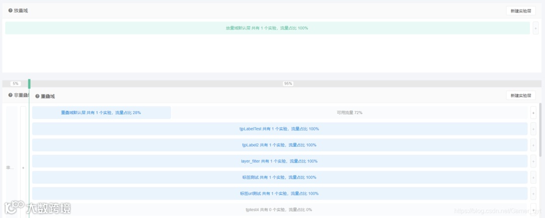Viewport: 545px width, 218px height.
Task: Click the help icon beside 非重叠域
Action: [x=11, y=95]
